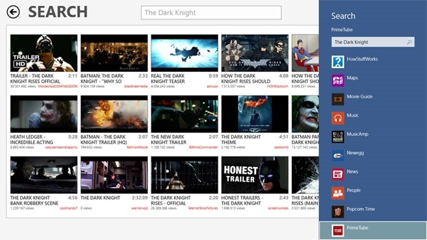This screenshot has width=427, height=240.
Task: Click the "Real The Dark Knight Teaser" title text
Action: [x=168, y=78]
